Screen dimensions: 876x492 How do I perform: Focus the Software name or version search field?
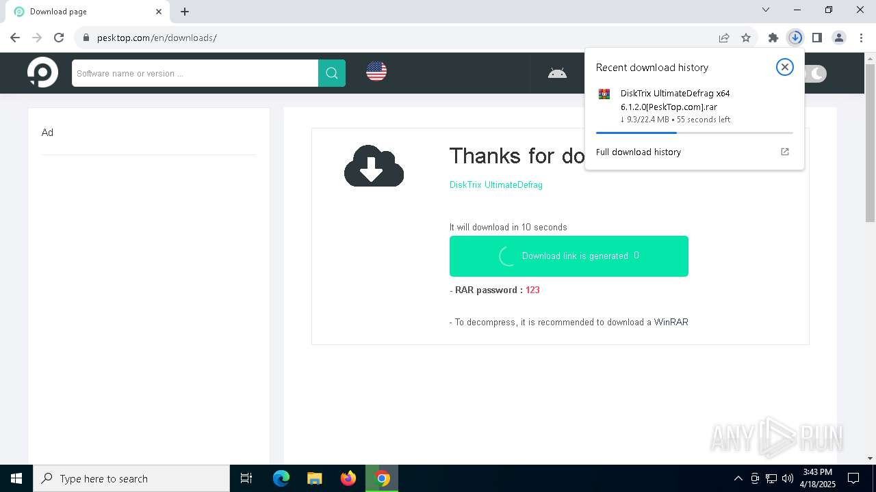point(195,73)
